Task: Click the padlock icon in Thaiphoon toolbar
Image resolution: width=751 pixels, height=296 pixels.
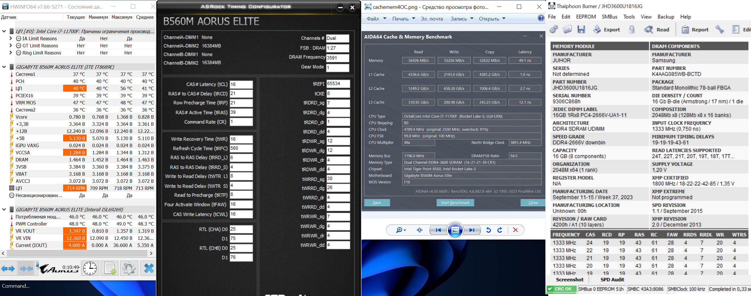Action: [x=632, y=29]
